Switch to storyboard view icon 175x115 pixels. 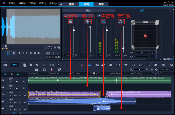click(x=5, y=65)
